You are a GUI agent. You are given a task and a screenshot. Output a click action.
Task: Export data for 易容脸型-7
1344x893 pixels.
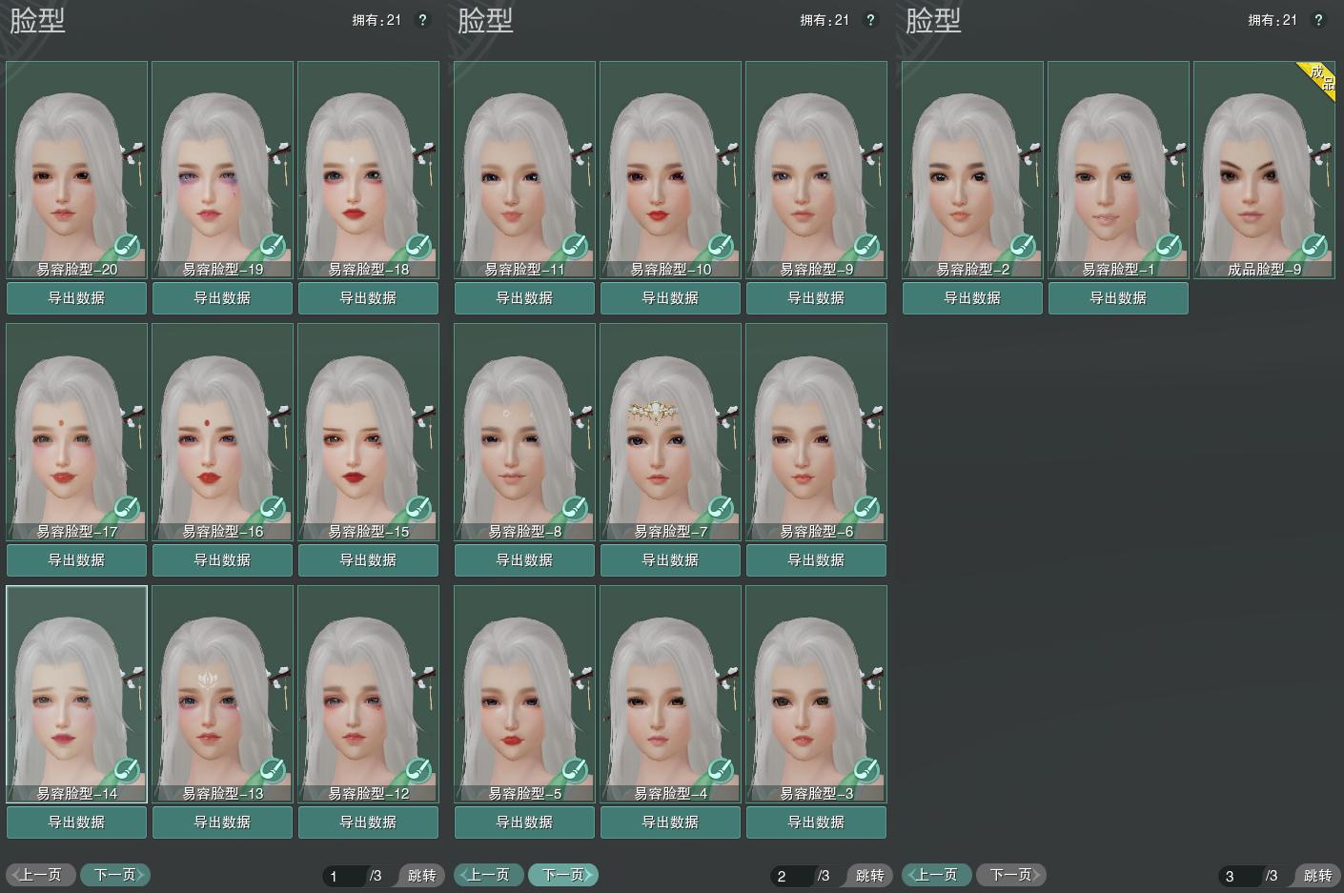pos(670,560)
